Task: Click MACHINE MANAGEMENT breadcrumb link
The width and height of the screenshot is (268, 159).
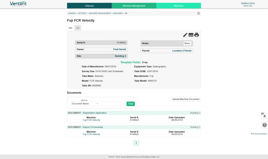Action: tap(100, 13)
